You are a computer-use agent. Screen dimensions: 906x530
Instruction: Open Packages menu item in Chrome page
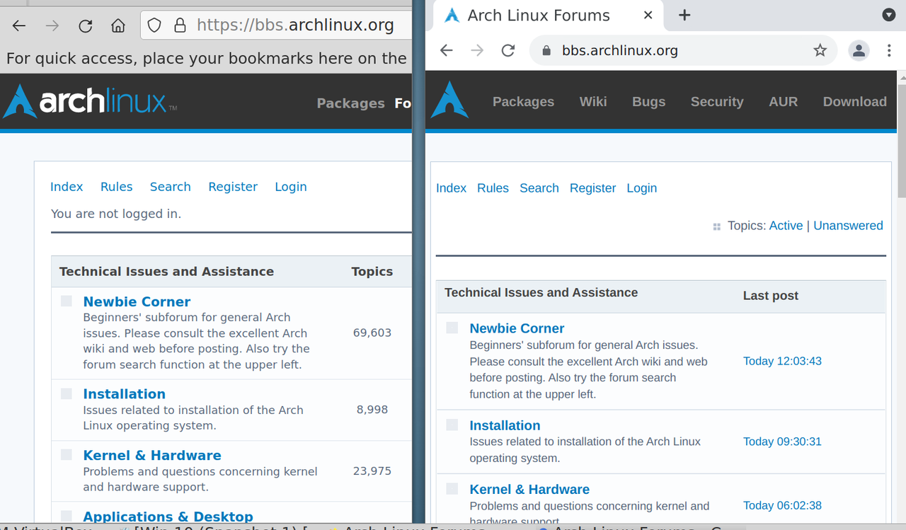tap(523, 102)
